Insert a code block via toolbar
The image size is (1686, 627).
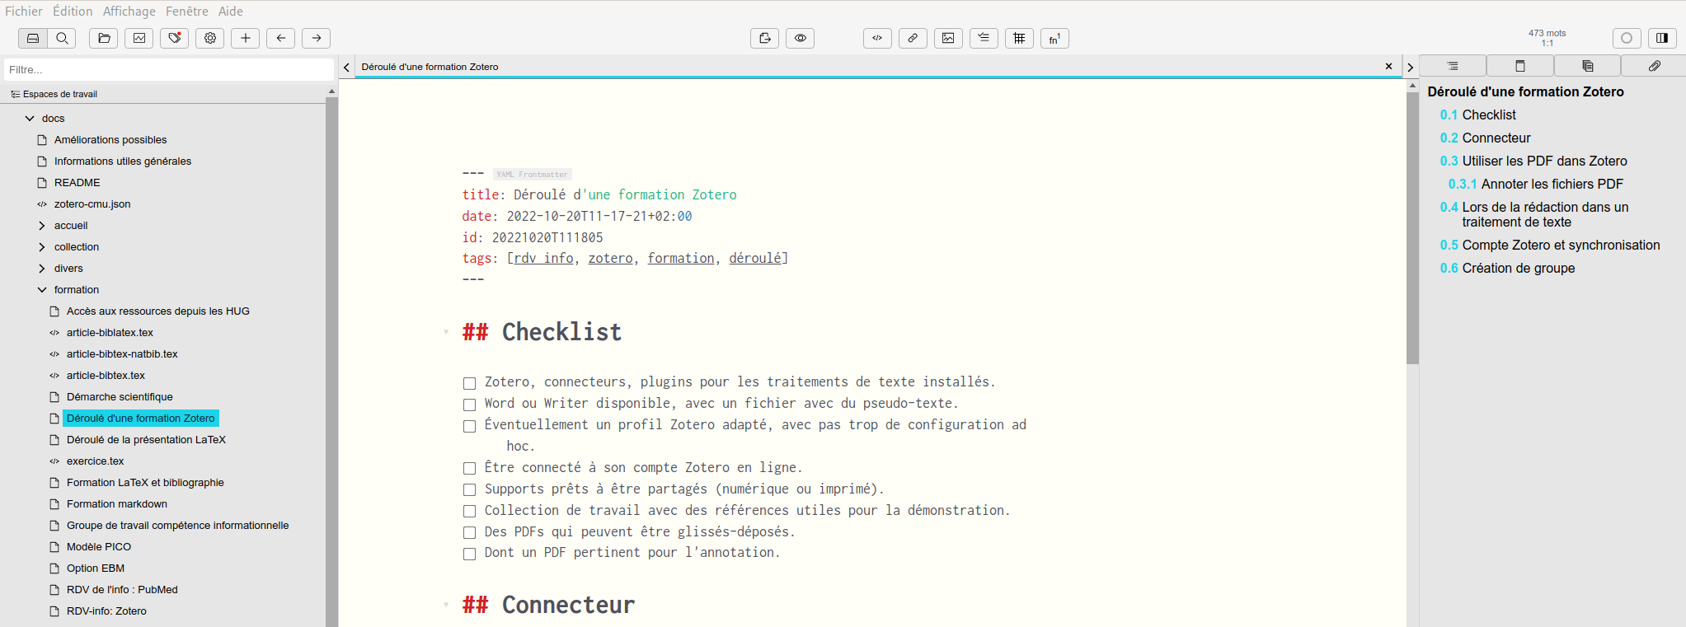pyautogui.click(x=877, y=38)
